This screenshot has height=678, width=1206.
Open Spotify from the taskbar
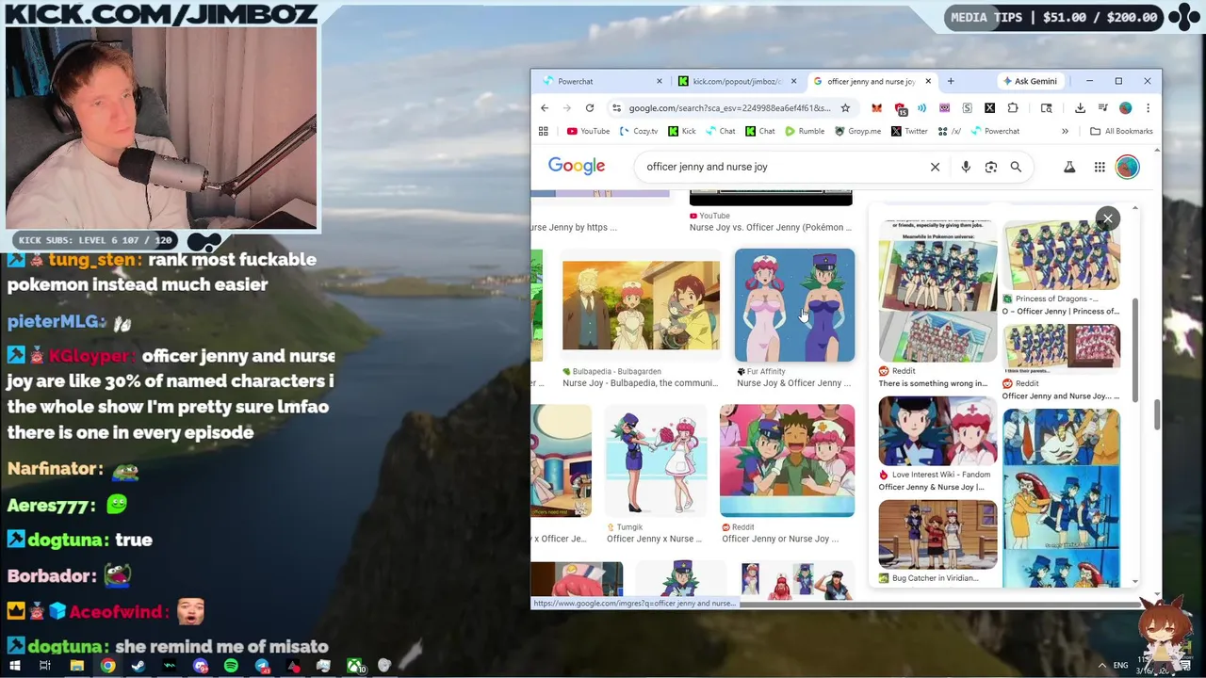(231, 666)
